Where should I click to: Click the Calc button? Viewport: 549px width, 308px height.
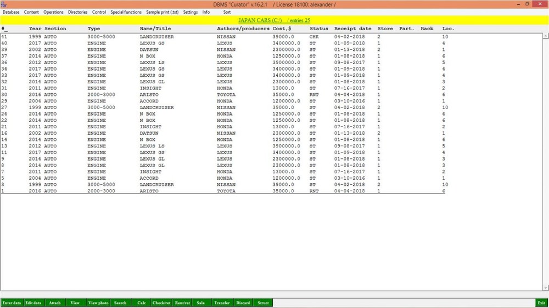[142, 303]
